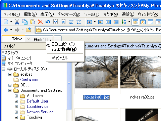Screen dimensions: 161x121
Task: Open the マクロ(M) menu
Action: click(x=110, y=14)
